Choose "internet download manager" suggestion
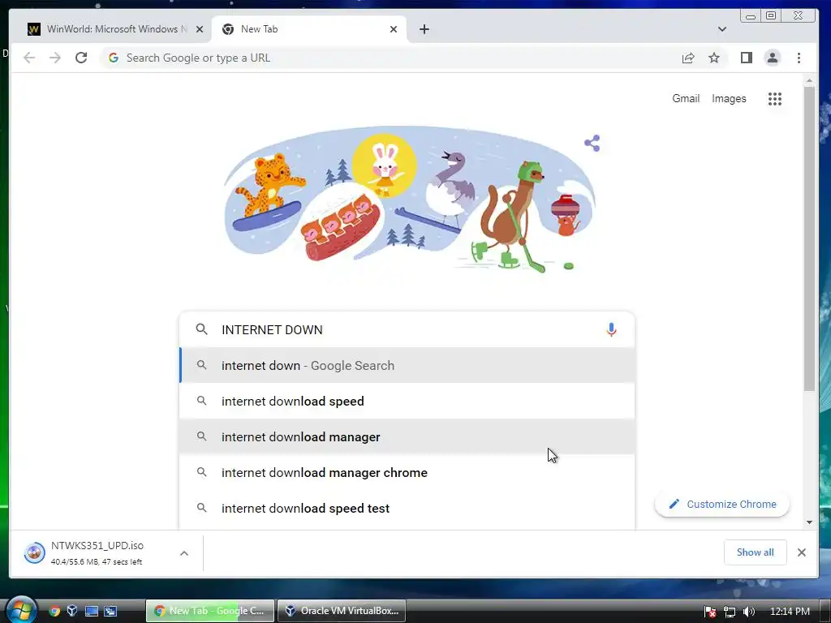Viewport: 831px width, 623px height. 407,436
